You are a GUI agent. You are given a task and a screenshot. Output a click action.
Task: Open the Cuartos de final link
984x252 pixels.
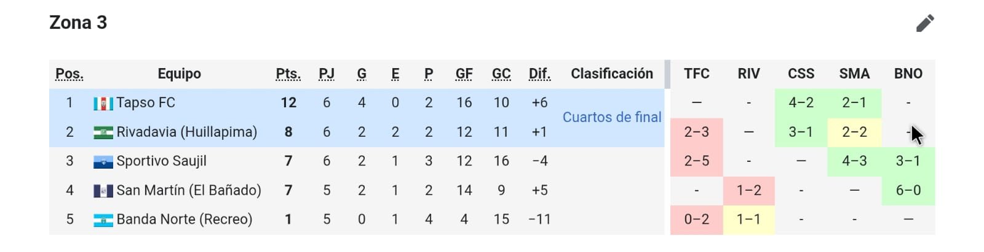click(611, 117)
